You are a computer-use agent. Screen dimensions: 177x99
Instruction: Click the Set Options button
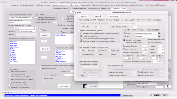tap(64, 86)
